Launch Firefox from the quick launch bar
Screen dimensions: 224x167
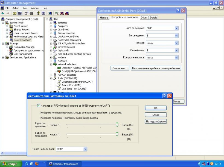(37, 164)
